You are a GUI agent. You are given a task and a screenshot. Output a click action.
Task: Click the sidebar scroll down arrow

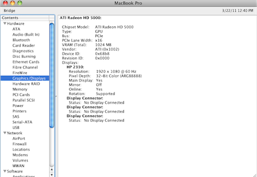tap(51, 175)
